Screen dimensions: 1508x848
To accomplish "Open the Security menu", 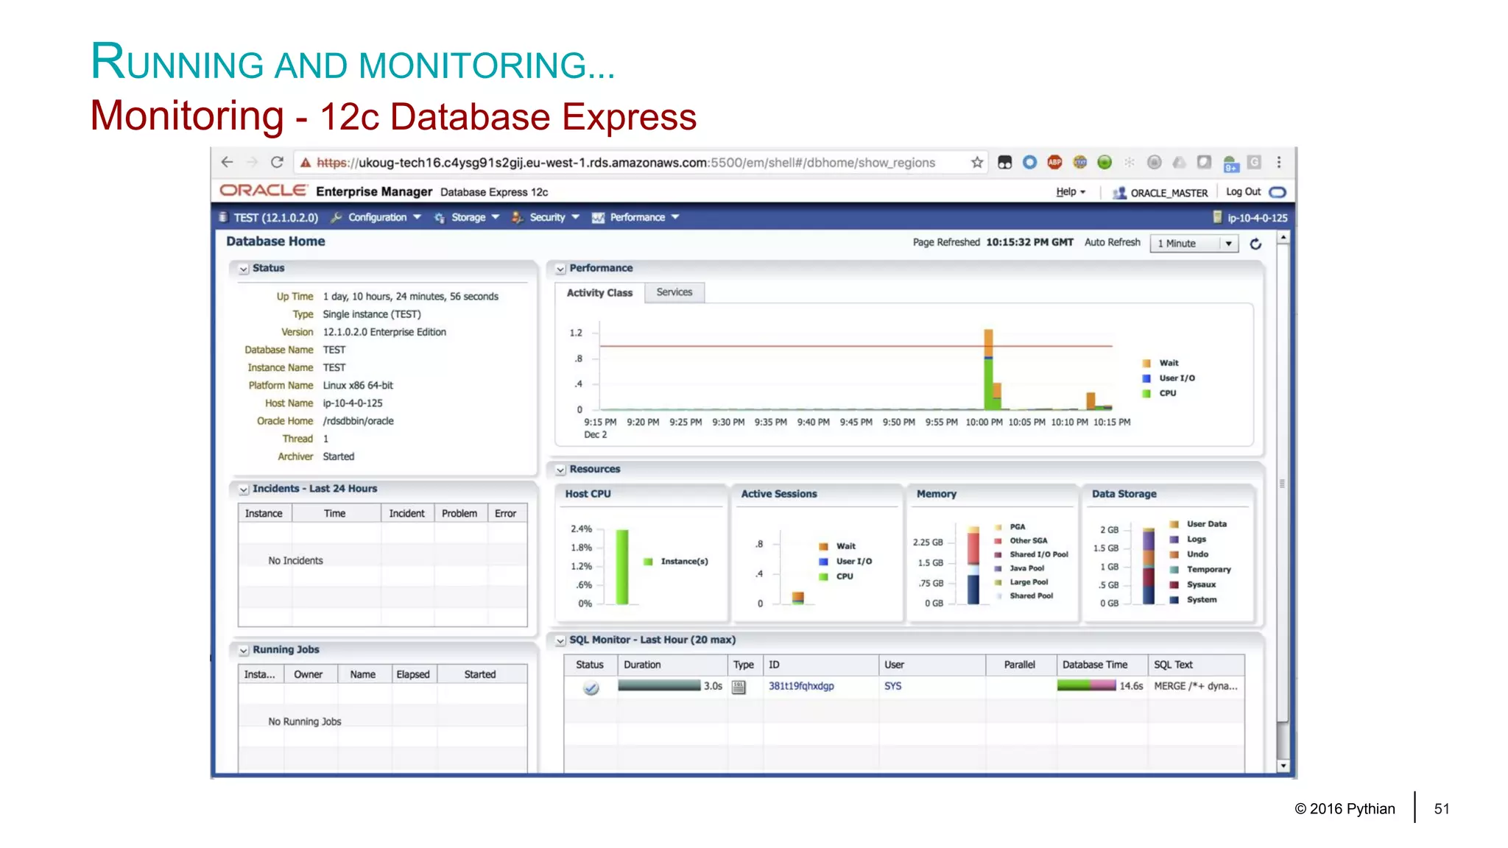I will (x=554, y=217).
